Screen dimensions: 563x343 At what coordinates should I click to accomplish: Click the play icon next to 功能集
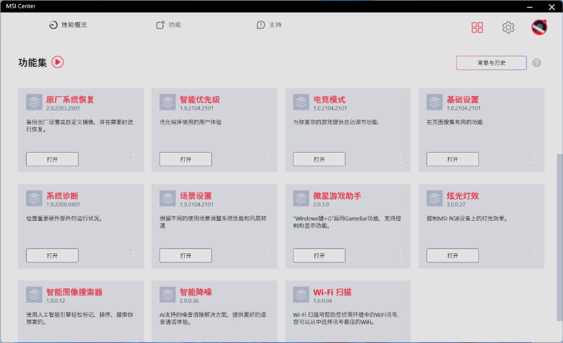(58, 62)
